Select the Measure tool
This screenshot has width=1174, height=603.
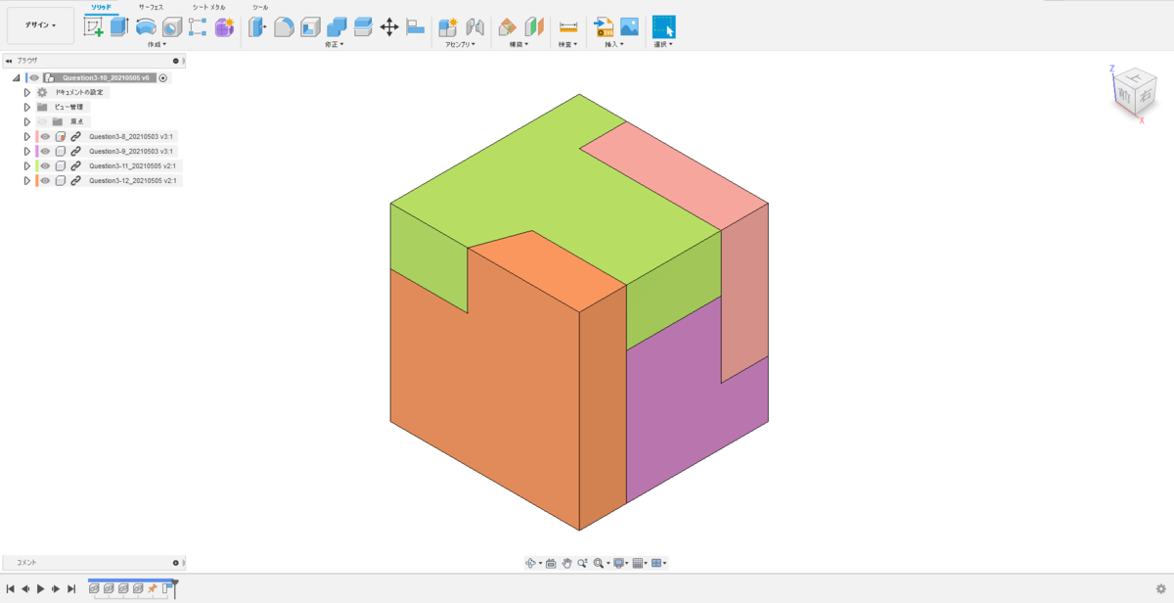tap(568, 27)
